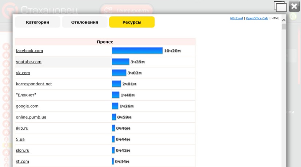Screen dimensions: 301x167
Task: Open the ikib.ru resource link
Action: tap(22, 128)
